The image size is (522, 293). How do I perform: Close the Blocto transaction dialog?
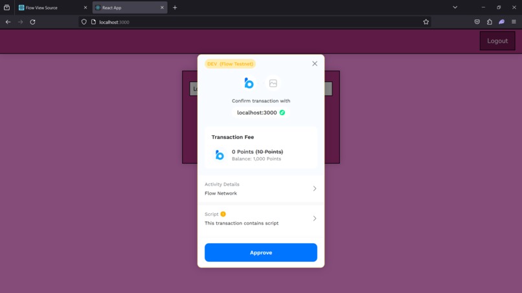click(315, 63)
